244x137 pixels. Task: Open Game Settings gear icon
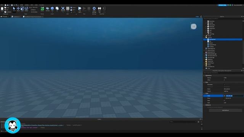pyautogui.click(x=94, y=8)
